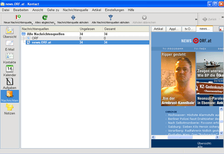Click the ORF feed icon
The width and height of the screenshot is (224, 154).
(x=29, y=38)
